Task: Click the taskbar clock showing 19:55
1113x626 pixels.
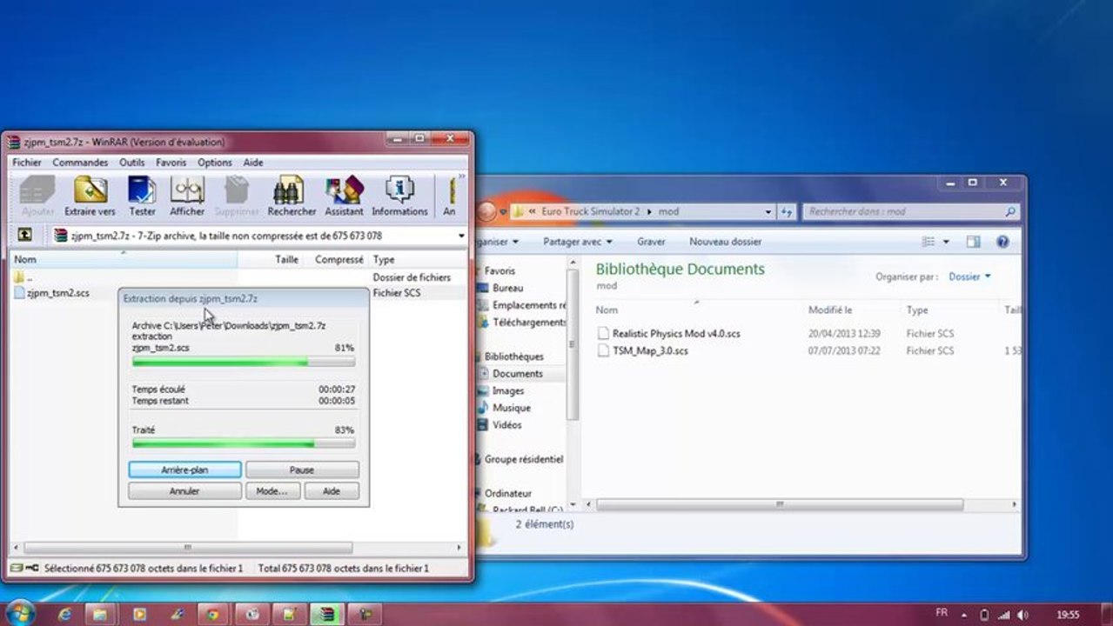Action: click(1068, 614)
